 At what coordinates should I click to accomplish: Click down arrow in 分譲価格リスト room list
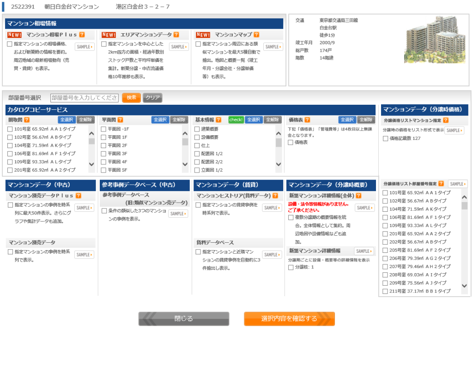464,286
